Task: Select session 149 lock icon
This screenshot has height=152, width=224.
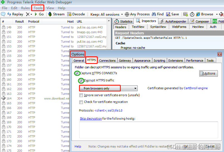Action: click(4, 27)
